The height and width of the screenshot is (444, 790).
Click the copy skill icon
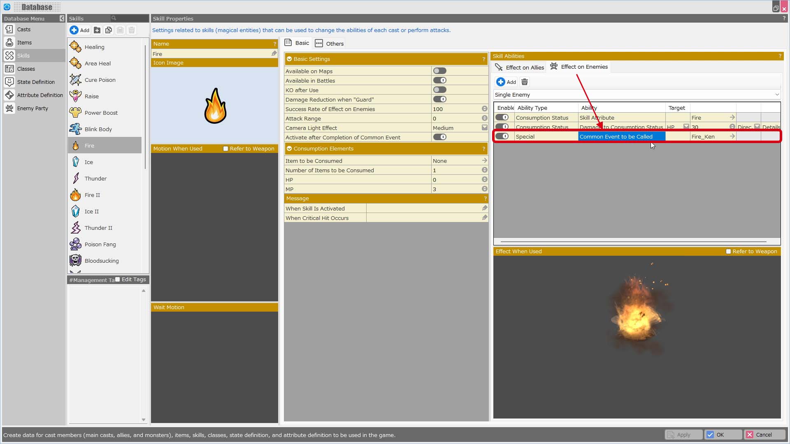point(109,30)
